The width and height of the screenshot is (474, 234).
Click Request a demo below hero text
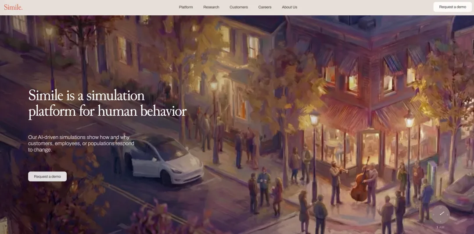click(x=47, y=177)
